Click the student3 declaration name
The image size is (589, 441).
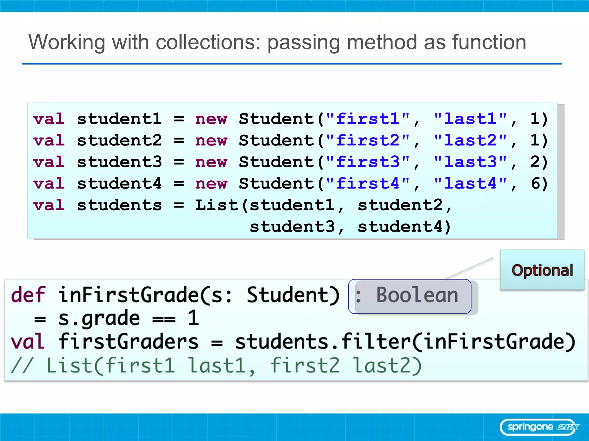[119, 162]
